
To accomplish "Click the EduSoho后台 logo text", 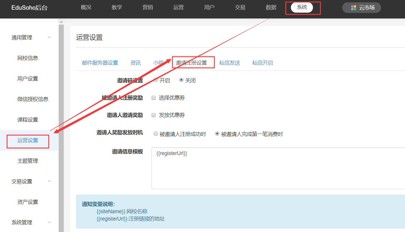I will pyautogui.click(x=29, y=8).
